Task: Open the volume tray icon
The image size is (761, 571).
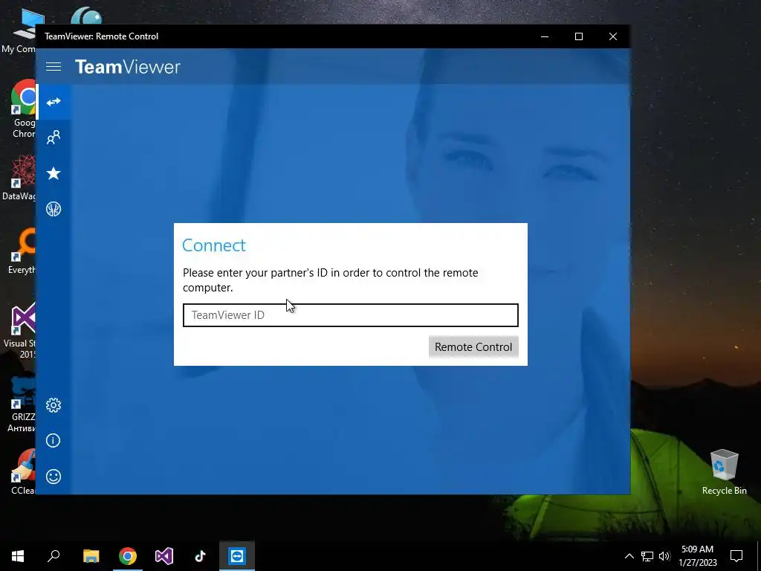Action: click(664, 556)
